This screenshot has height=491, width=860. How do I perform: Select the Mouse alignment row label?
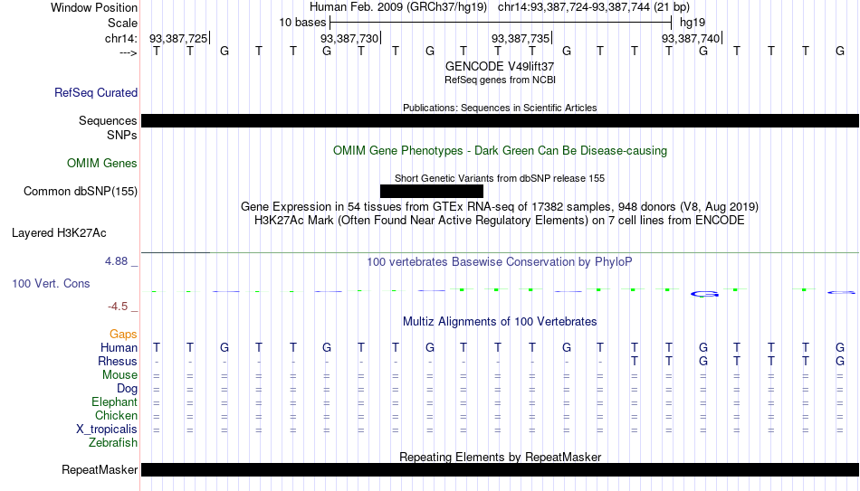(x=119, y=375)
